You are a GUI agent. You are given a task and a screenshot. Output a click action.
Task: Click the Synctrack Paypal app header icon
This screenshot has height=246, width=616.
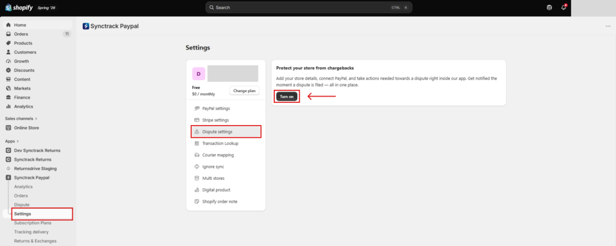pos(85,26)
